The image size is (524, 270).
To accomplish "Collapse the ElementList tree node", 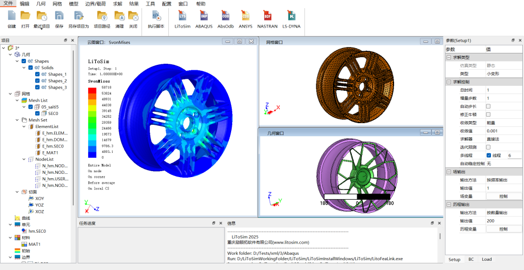I will click(x=24, y=127).
